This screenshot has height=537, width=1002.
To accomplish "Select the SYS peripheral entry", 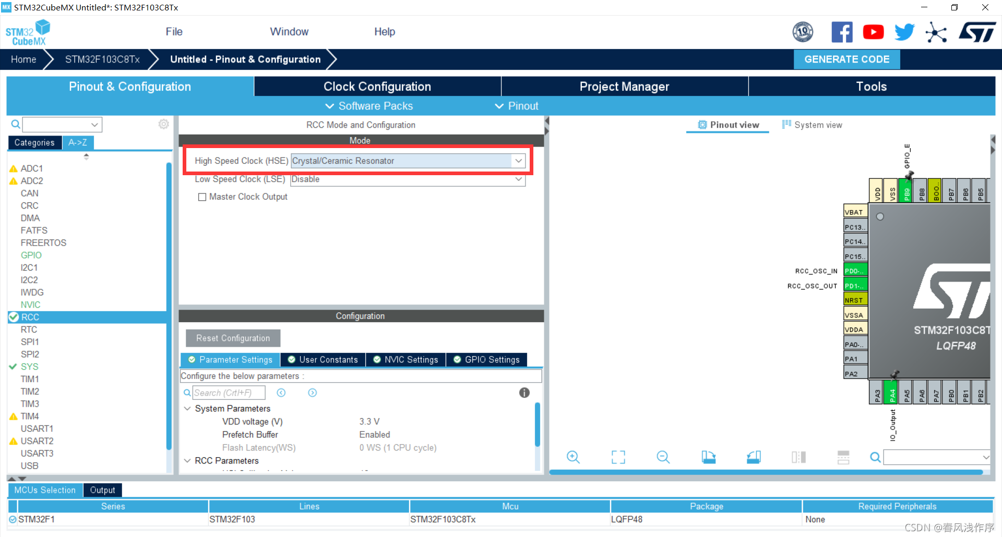I will coord(29,367).
